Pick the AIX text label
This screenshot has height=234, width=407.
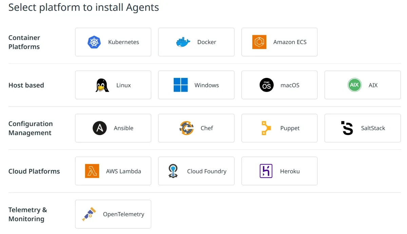(373, 85)
